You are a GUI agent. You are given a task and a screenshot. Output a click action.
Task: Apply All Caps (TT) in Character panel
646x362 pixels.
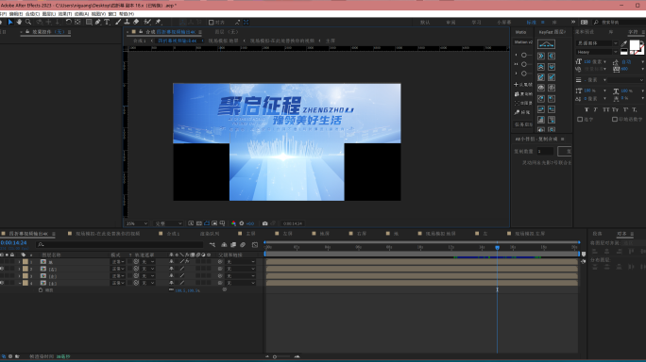point(605,110)
